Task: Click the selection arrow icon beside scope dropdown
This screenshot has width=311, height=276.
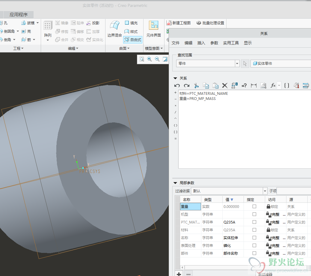Action: [x=245, y=64]
